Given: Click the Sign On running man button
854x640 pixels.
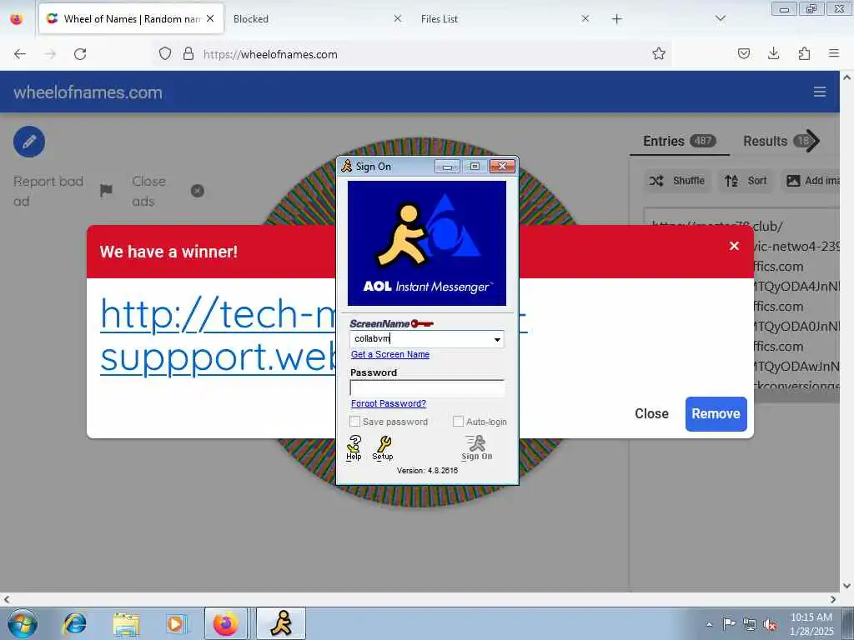Looking at the screenshot, I should click(x=476, y=447).
